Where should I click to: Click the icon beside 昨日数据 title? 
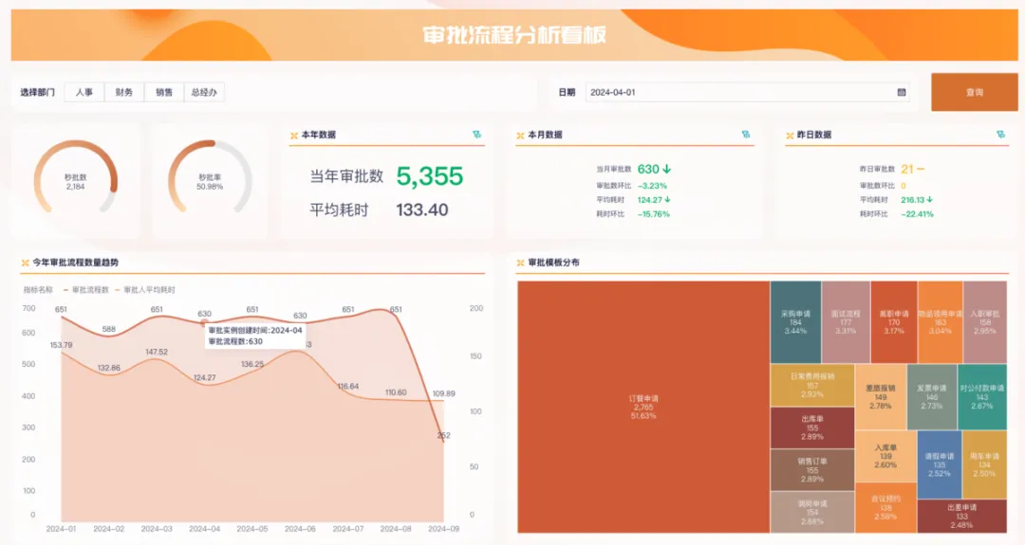tap(789, 136)
